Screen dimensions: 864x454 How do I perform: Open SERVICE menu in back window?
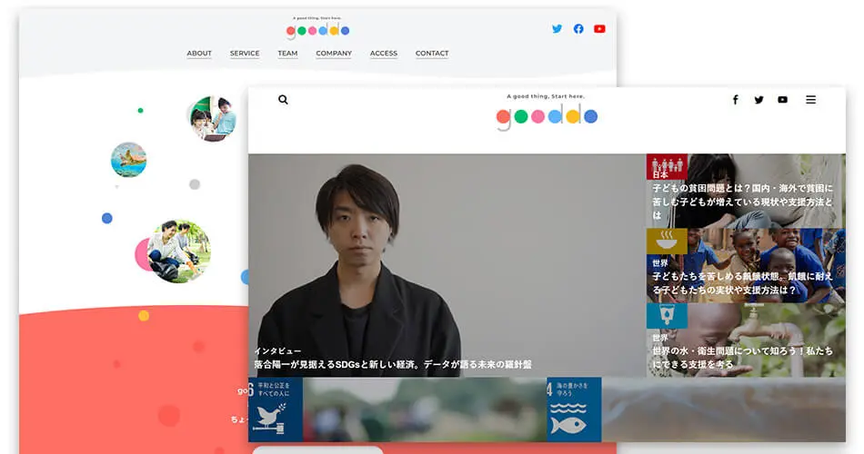245,54
